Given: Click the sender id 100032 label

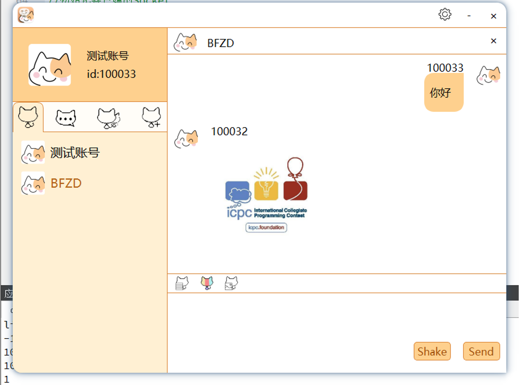Looking at the screenshot, I should [229, 131].
